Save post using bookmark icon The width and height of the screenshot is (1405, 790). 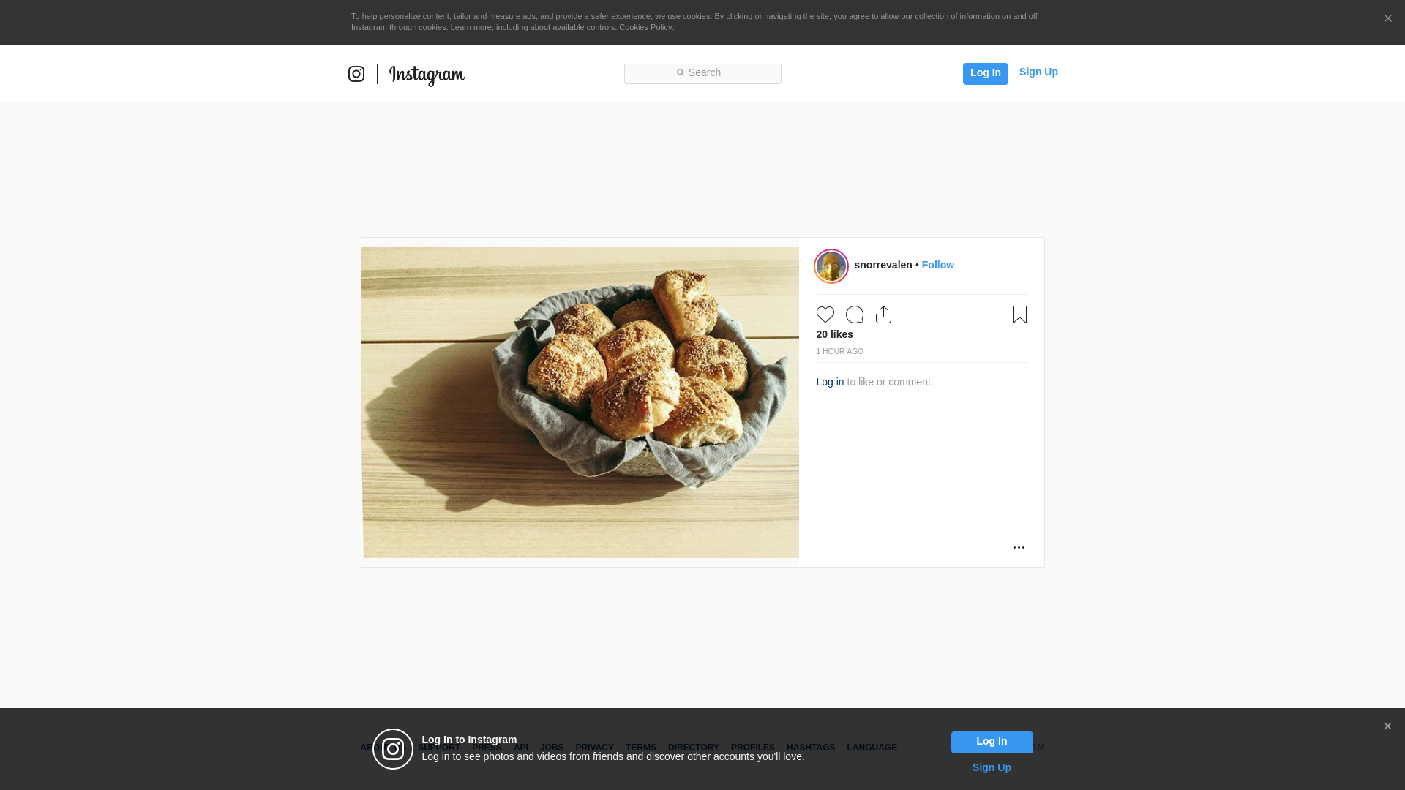[1019, 315]
